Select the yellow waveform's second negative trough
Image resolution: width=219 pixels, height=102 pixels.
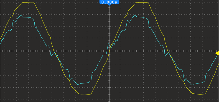[199, 94]
